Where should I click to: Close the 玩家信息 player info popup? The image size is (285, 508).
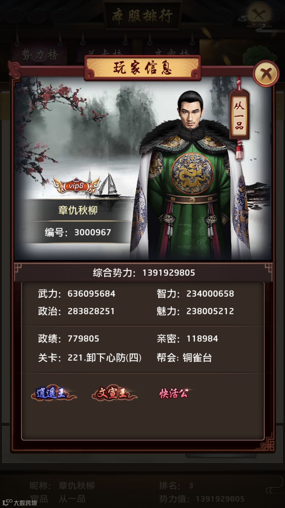(266, 74)
